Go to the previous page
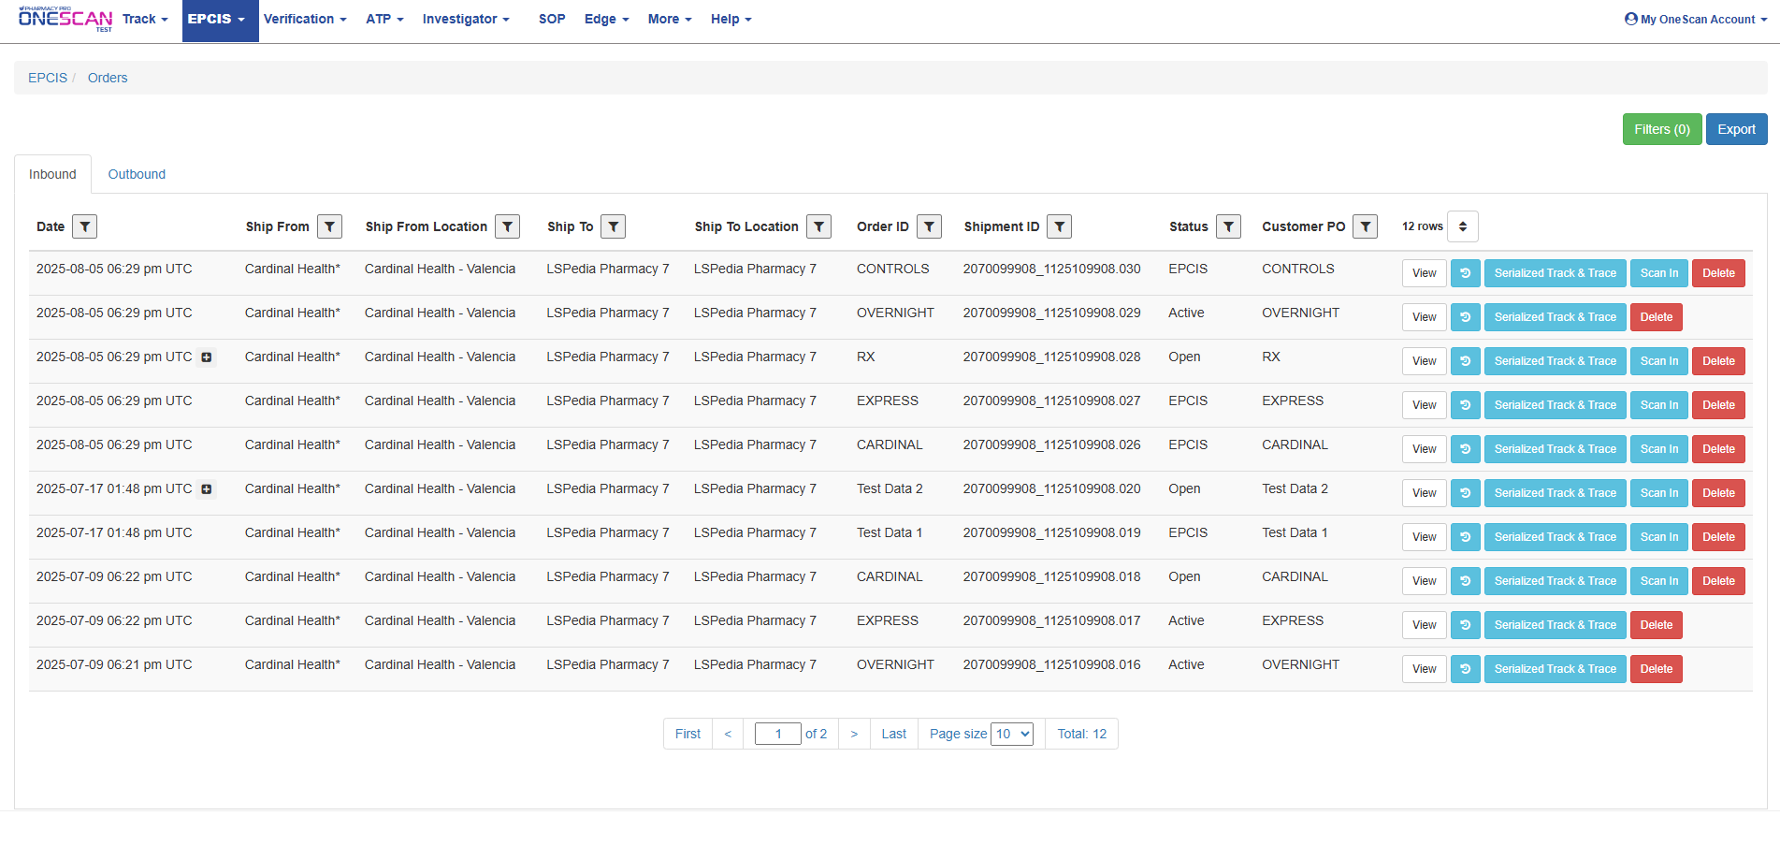1780x845 pixels. pyautogui.click(x=728, y=734)
